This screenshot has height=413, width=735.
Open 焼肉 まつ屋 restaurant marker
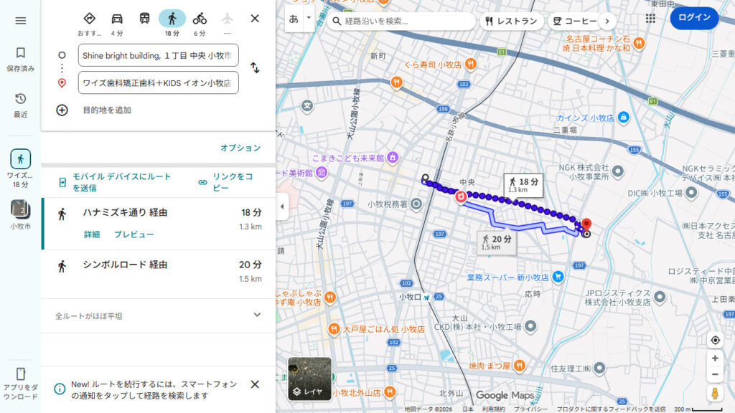pyautogui.click(x=520, y=366)
